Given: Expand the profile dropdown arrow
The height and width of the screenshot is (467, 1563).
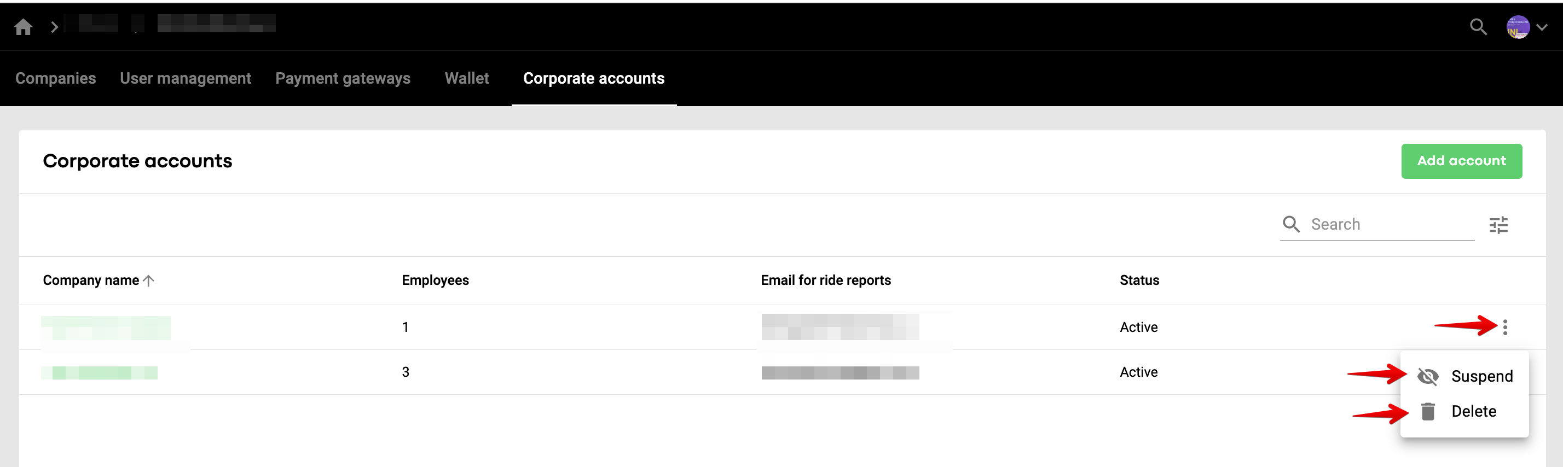Looking at the screenshot, I should pos(1542,27).
